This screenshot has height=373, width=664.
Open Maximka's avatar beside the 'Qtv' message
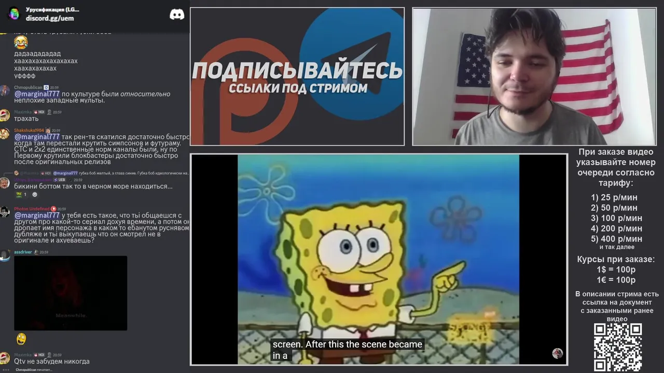click(5, 358)
